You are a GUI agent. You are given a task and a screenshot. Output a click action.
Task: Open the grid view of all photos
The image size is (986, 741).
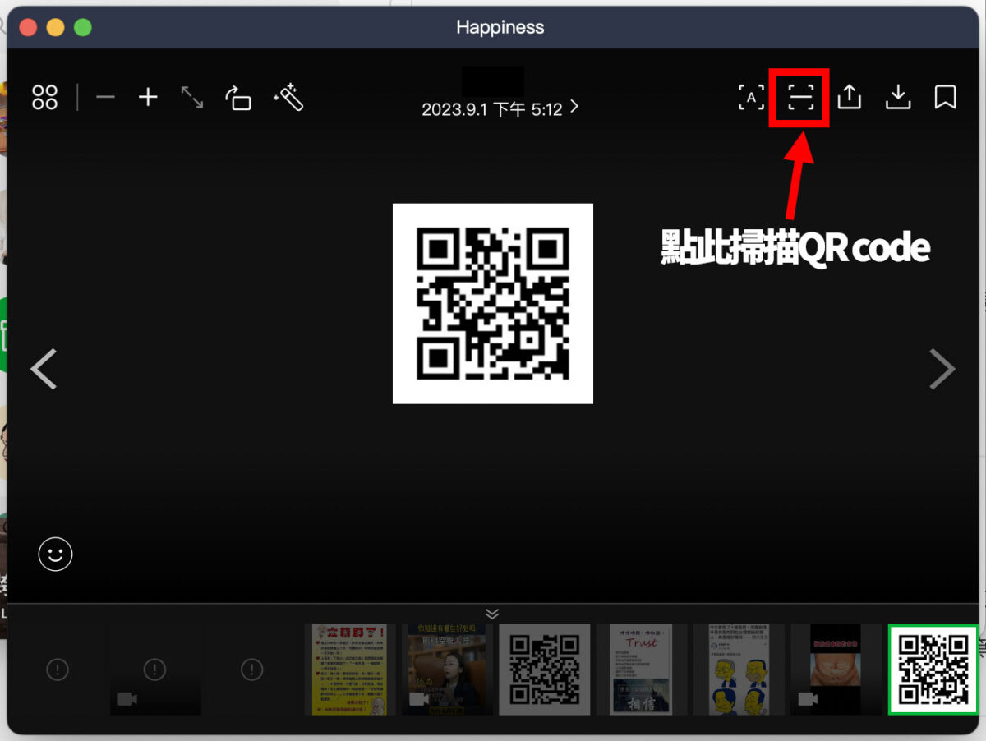[44, 98]
